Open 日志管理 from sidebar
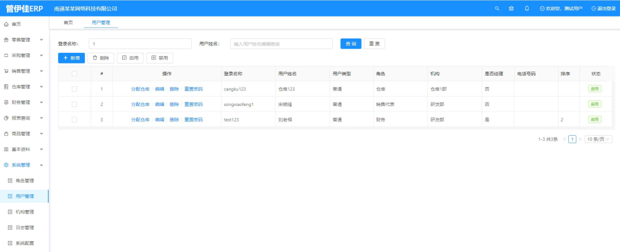This screenshot has height=252, width=620. click(25, 227)
